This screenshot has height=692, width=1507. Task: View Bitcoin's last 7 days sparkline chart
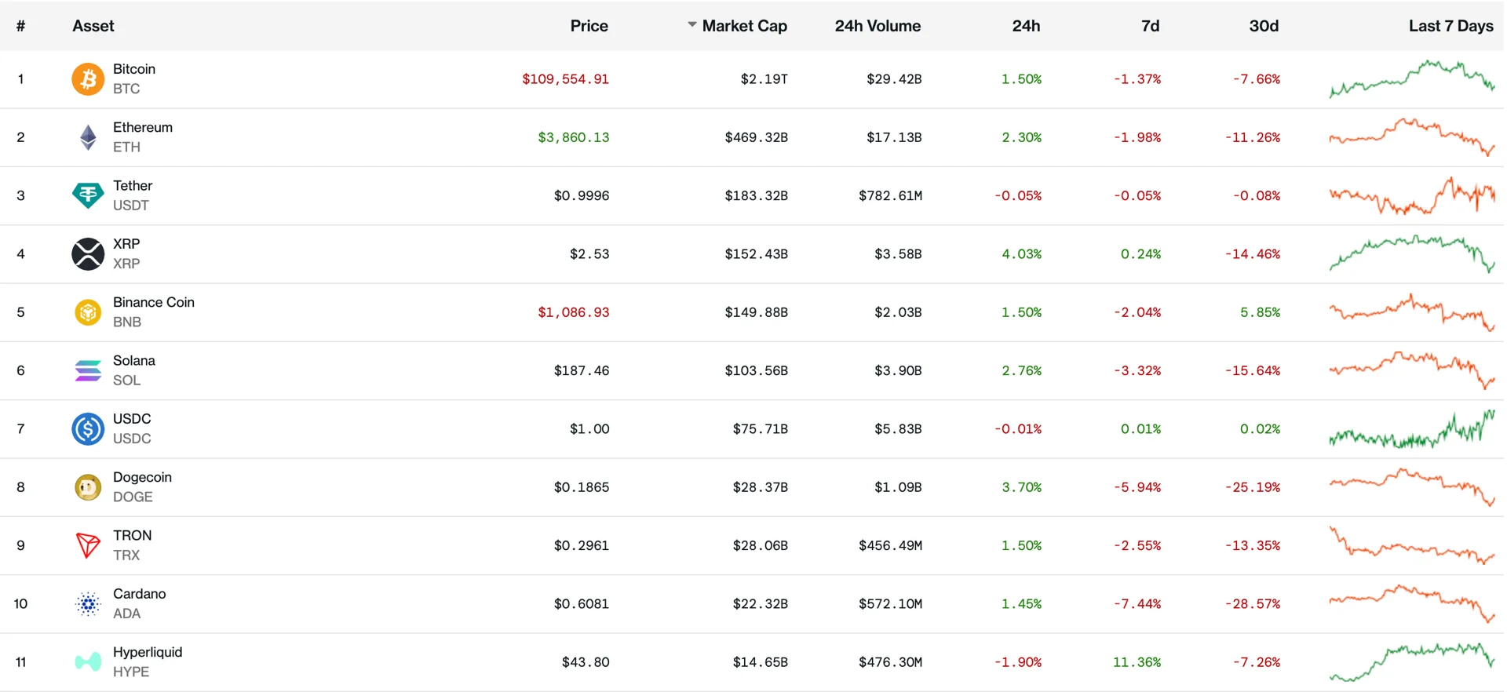(1411, 78)
